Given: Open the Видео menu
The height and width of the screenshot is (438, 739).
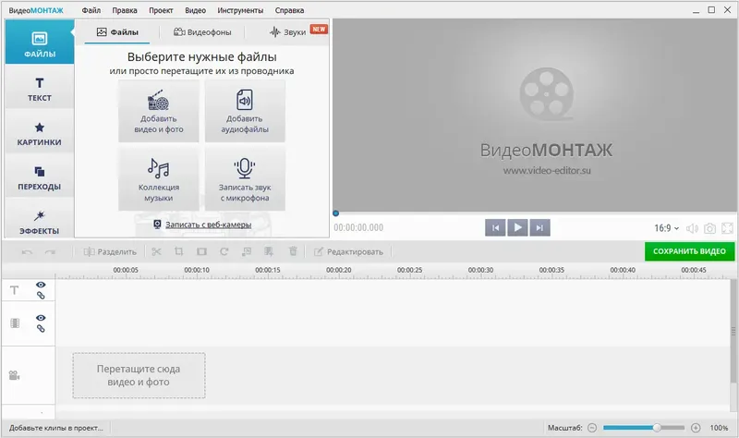Looking at the screenshot, I should [x=195, y=10].
